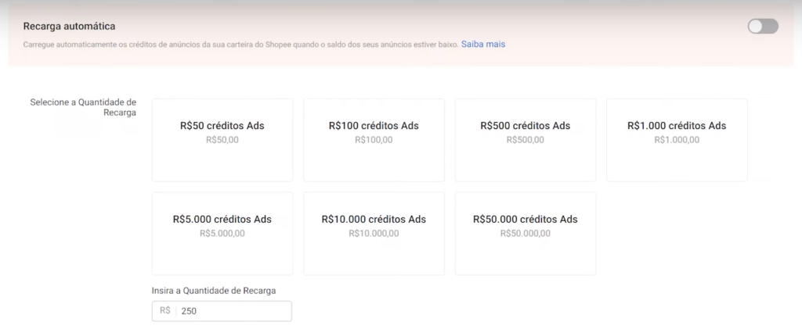Click the R$50,00 price subtext

[222, 140]
